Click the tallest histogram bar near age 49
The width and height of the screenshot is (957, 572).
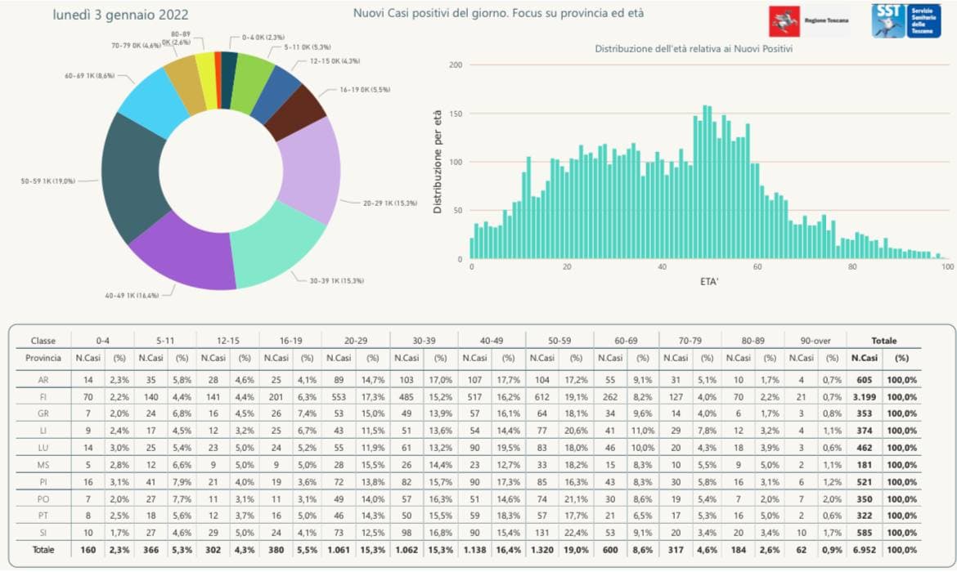pos(704,181)
